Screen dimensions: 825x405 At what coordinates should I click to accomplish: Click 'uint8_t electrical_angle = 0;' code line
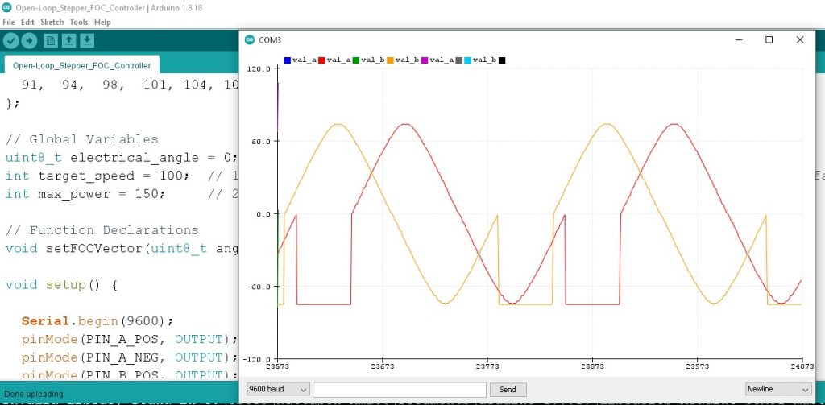coord(122,158)
